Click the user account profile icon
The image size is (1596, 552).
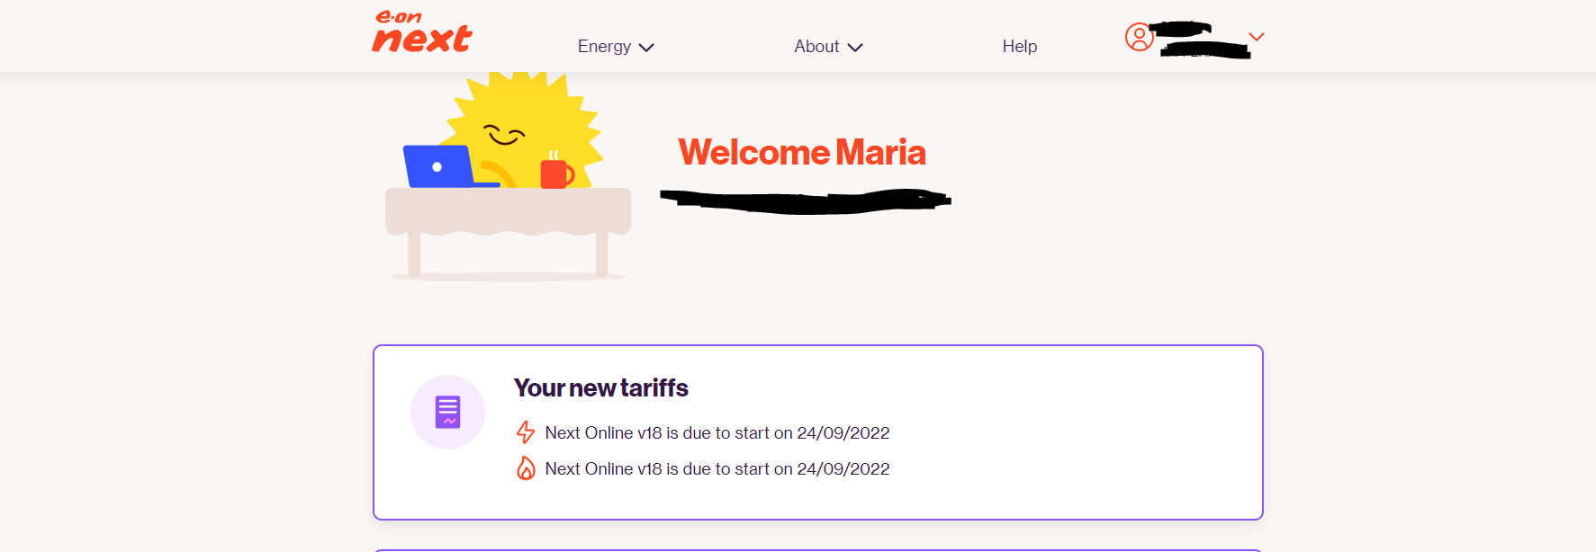point(1139,37)
